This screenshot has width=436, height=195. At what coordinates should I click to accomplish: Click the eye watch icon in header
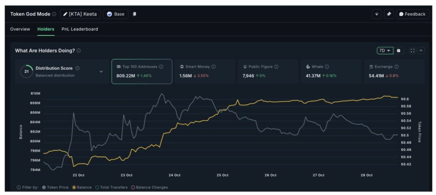coord(376,14)
